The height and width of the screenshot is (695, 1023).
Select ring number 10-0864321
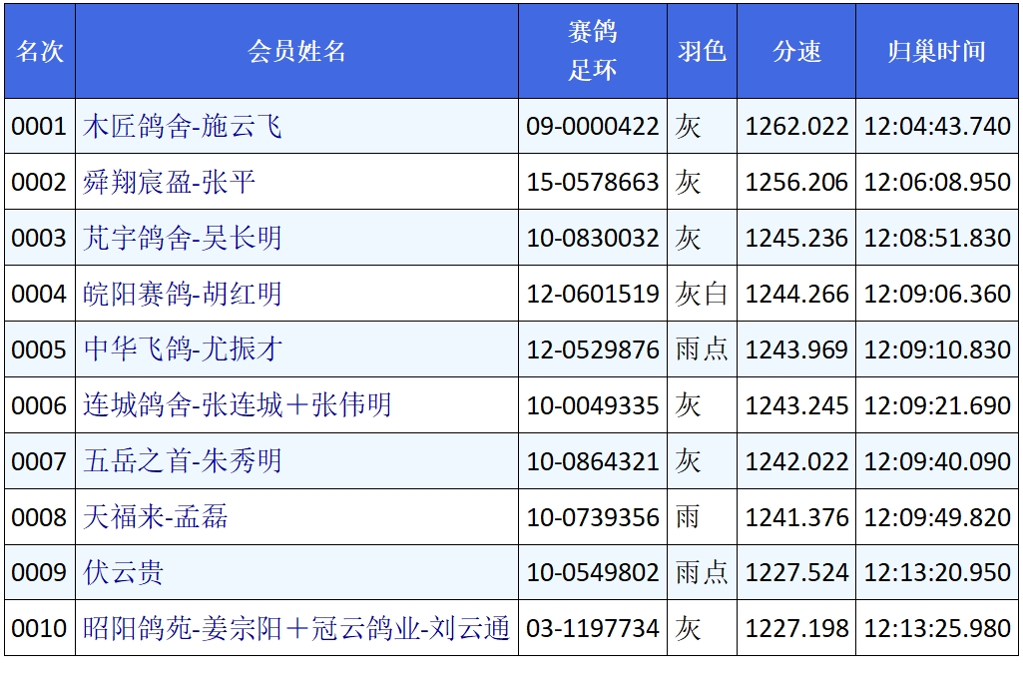pos(593,461)
